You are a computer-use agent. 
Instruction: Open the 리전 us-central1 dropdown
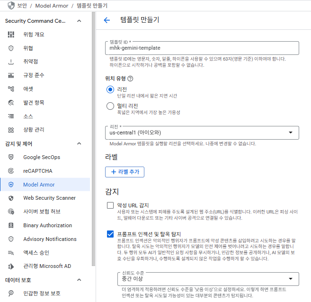pyautogui.click(x=202, y=133)
